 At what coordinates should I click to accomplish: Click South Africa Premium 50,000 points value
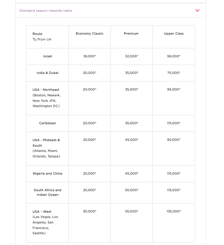132,190
